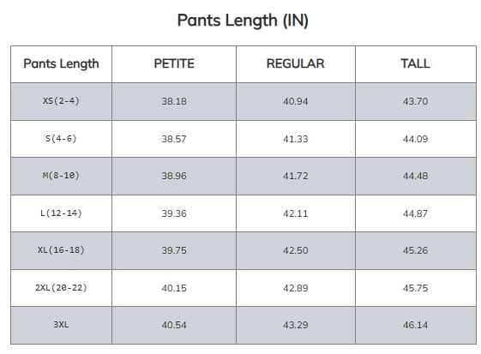
Task: Select the 3XL size row label
Action: pos(61,325)
